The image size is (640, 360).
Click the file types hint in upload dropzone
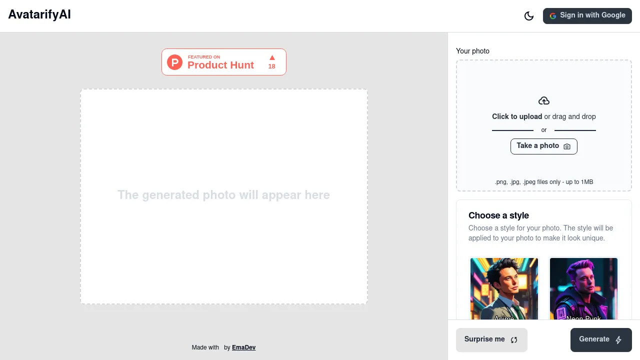543,182
